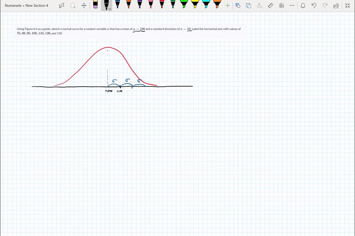Viewport: 355px width, 236px height.
Task: Open the math conversion tool
Action: coord(282,6)
